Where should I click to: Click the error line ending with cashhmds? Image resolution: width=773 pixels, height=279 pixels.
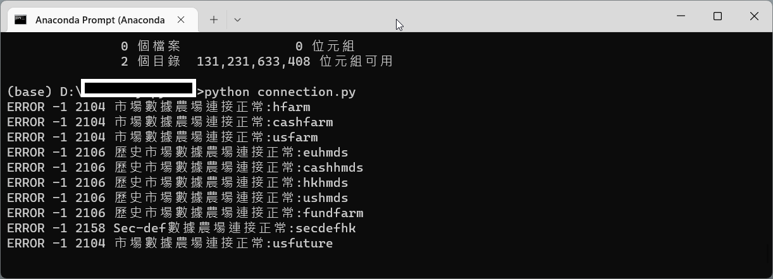tap(185, 167)
